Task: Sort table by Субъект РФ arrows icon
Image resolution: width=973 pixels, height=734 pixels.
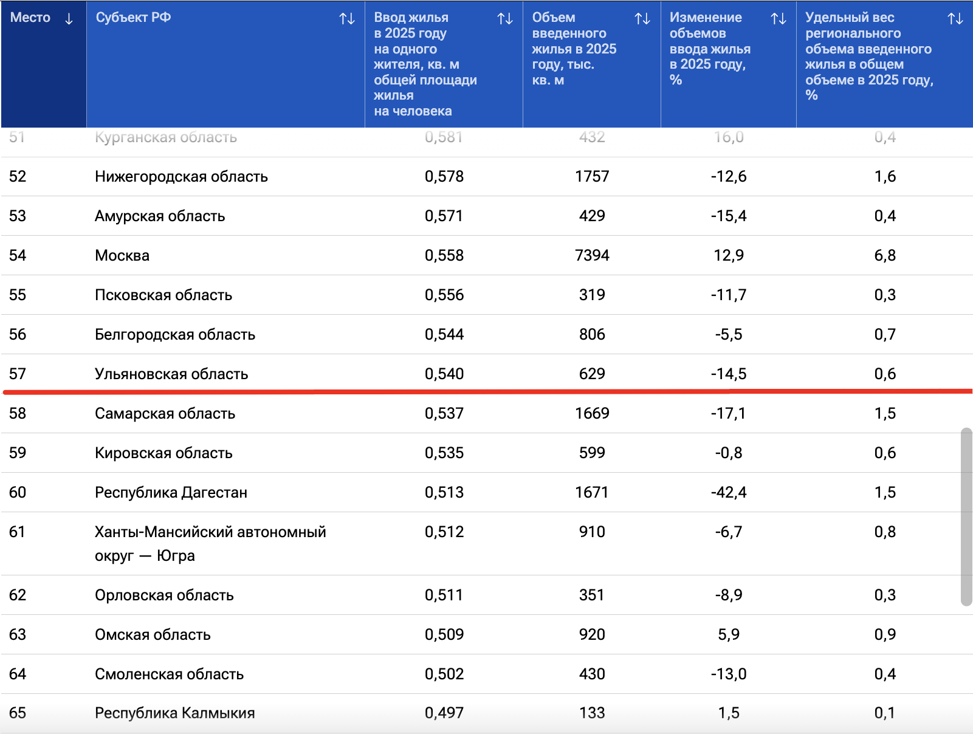Action: pyautogui.click(x=347, y=18)
